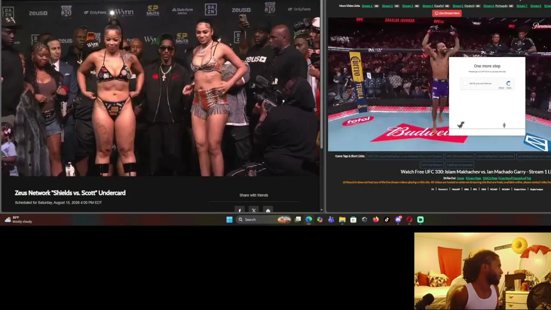Select Rugby League in the sports menu

pos(536,189)
